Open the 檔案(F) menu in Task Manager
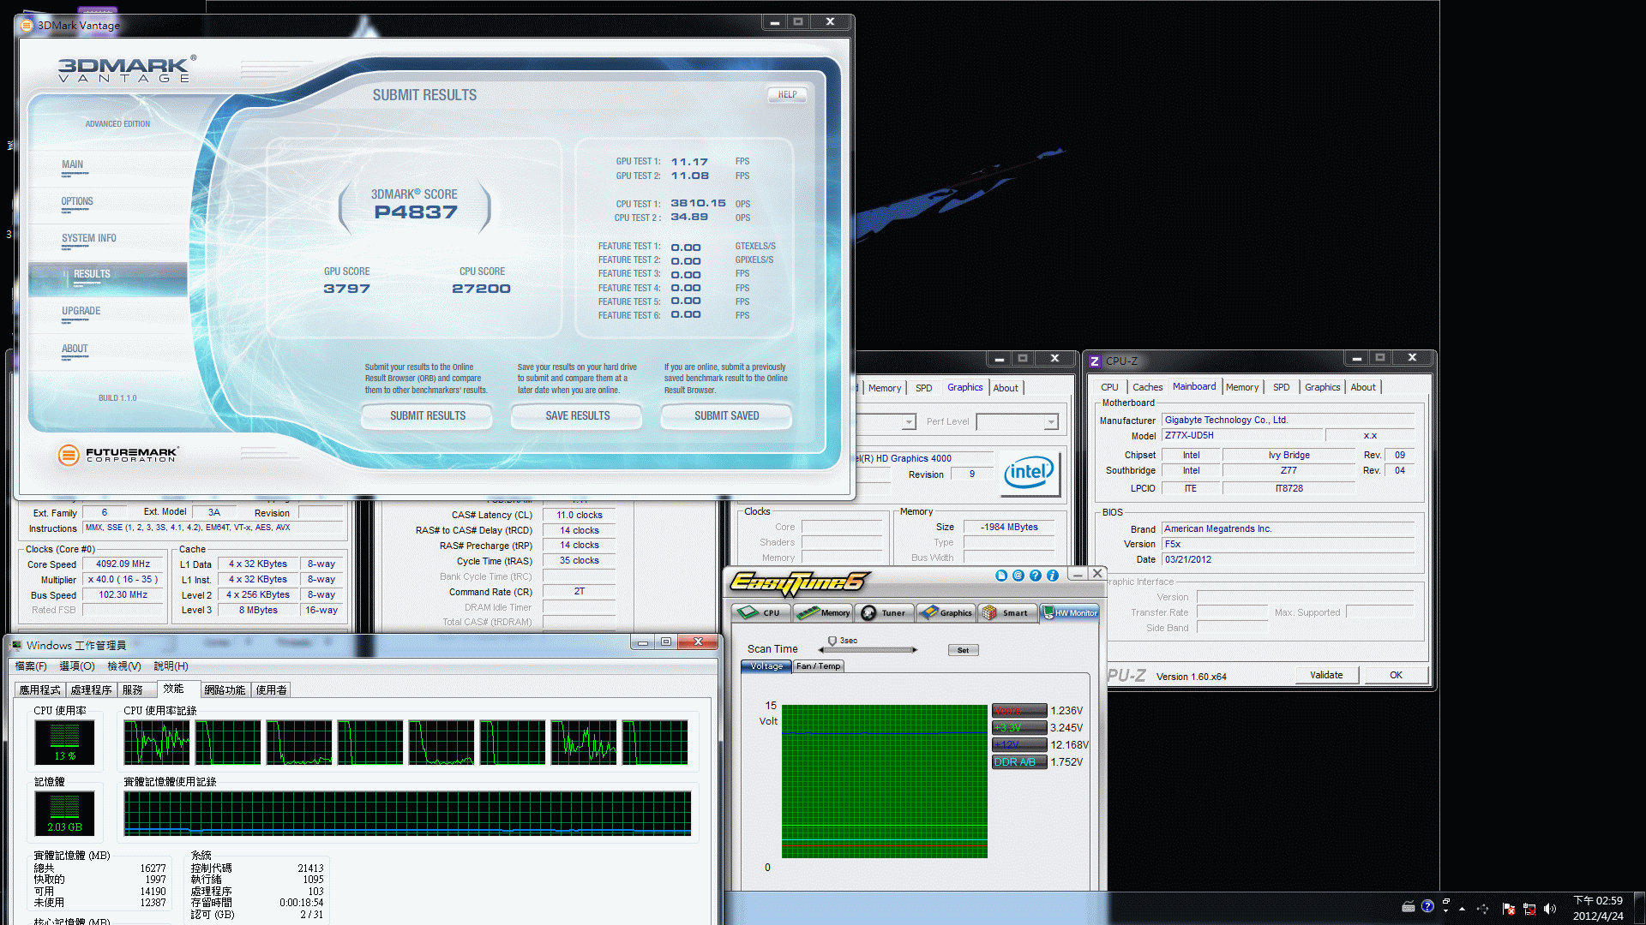The image size is (1646, 925). [x=31, y=666]
